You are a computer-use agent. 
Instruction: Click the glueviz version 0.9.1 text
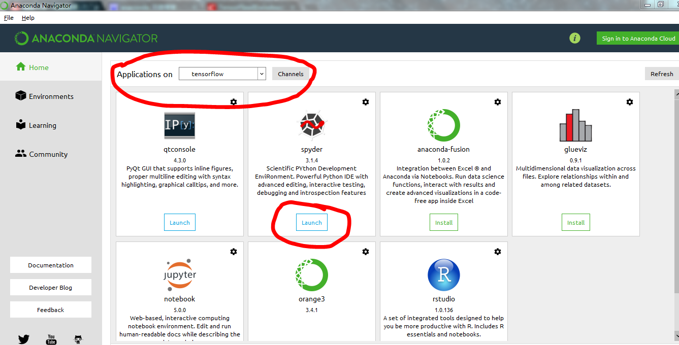click(576, 160)
